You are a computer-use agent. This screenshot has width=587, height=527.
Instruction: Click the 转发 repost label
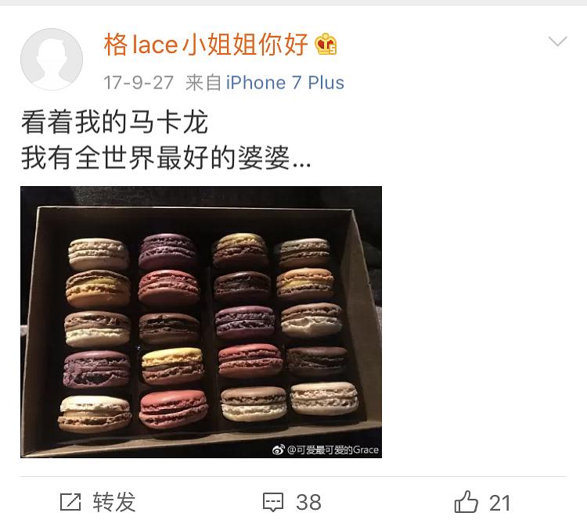click(x=113, y=502)
